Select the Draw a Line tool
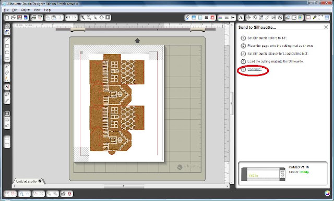The width and height of the screenshot is (334, 201). (x=7, y=40)
